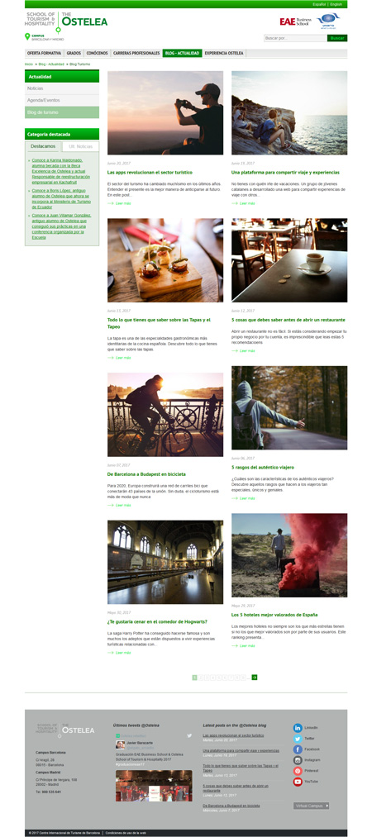This screenshot has width=372, height=837.
Task: Open the Pinterest social icon
Action: click(x=298, y=771)
